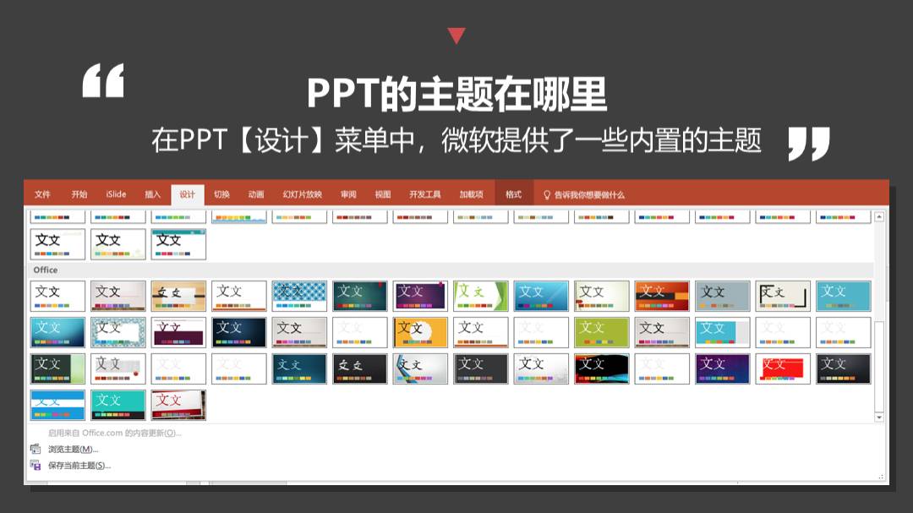Click the gallery scrollbar down arrow
Viewport: 913px width, 513px height.
(x=879, y=417)
